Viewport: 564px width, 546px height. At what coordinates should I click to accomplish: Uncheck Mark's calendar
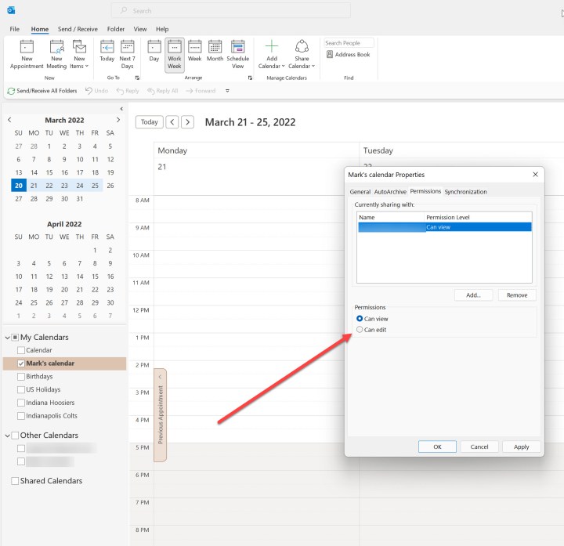21,363
